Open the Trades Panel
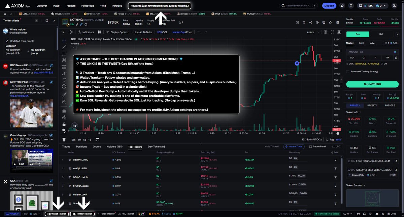 coord(317,147)
